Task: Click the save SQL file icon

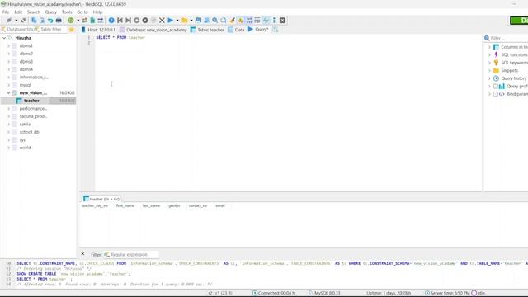Action: [x=198, y=21]
